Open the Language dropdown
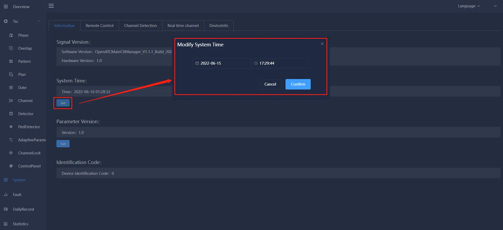The height and width of the screenshot is (230, 503). click(469, 6)
